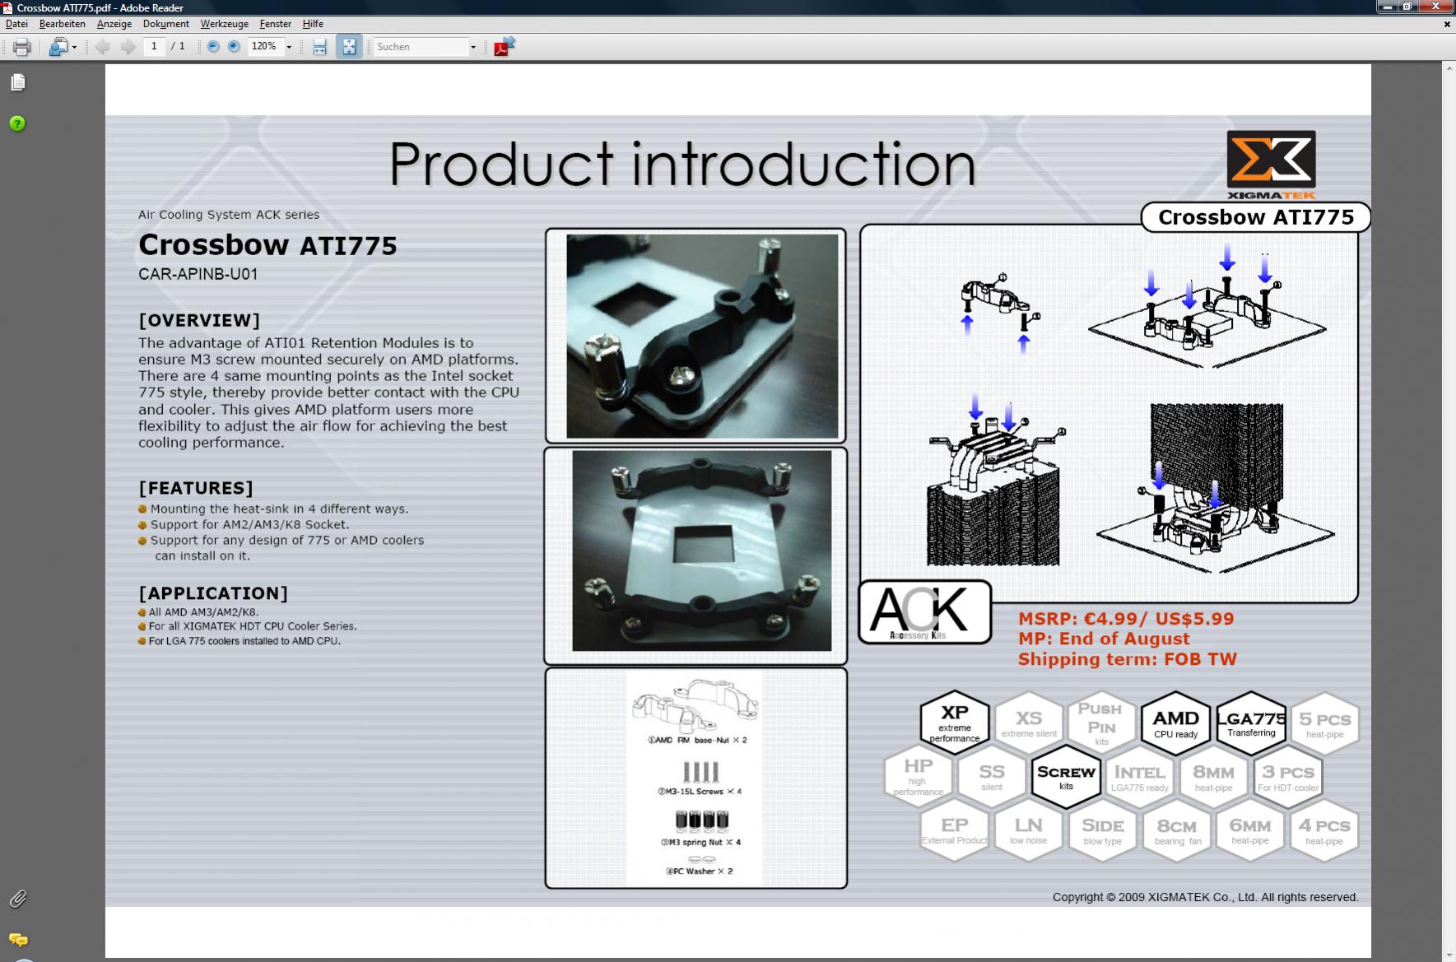This screenshot has width=1456, height=962.
Task: Open the attachments paperclip icon
Action: (x=17, y=899)
